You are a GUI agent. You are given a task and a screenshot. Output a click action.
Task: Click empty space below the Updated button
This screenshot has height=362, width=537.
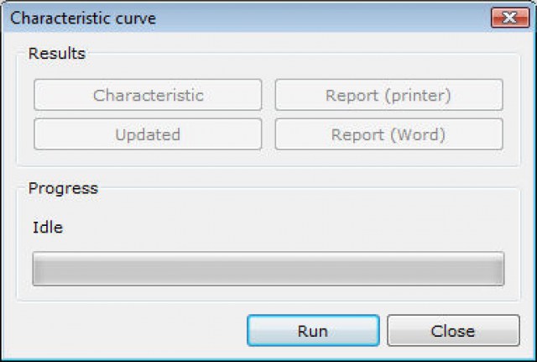click(x=148, y=158)
